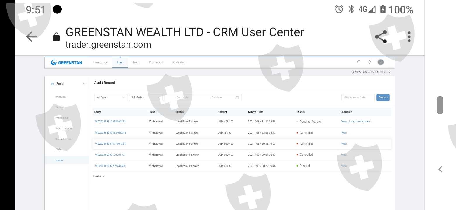The height and width of the screenshot is (210, 456).
Task: Click the End date field
Action: pos(217,97)
